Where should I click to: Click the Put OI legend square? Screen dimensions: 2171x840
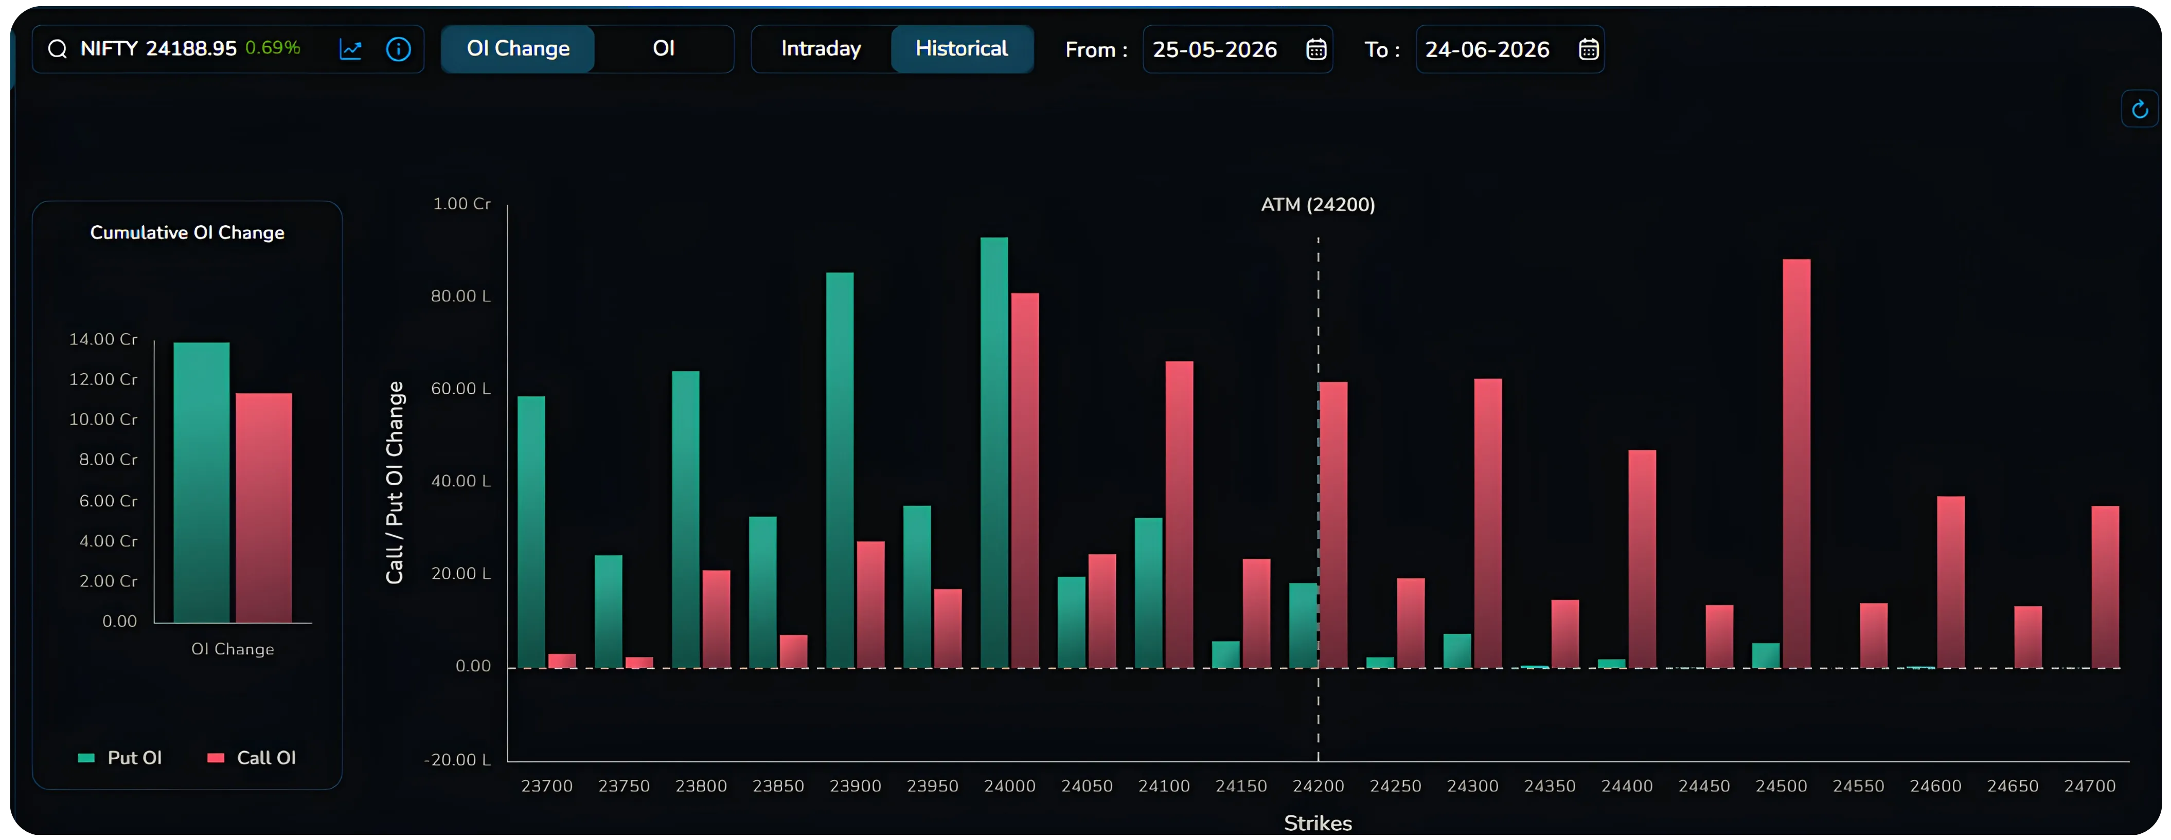coord(86,757)
